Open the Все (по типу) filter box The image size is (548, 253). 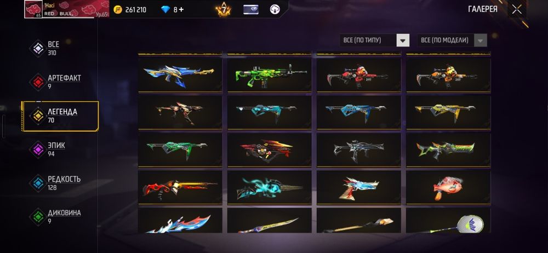pyautogui.click(x=375, y=40)
